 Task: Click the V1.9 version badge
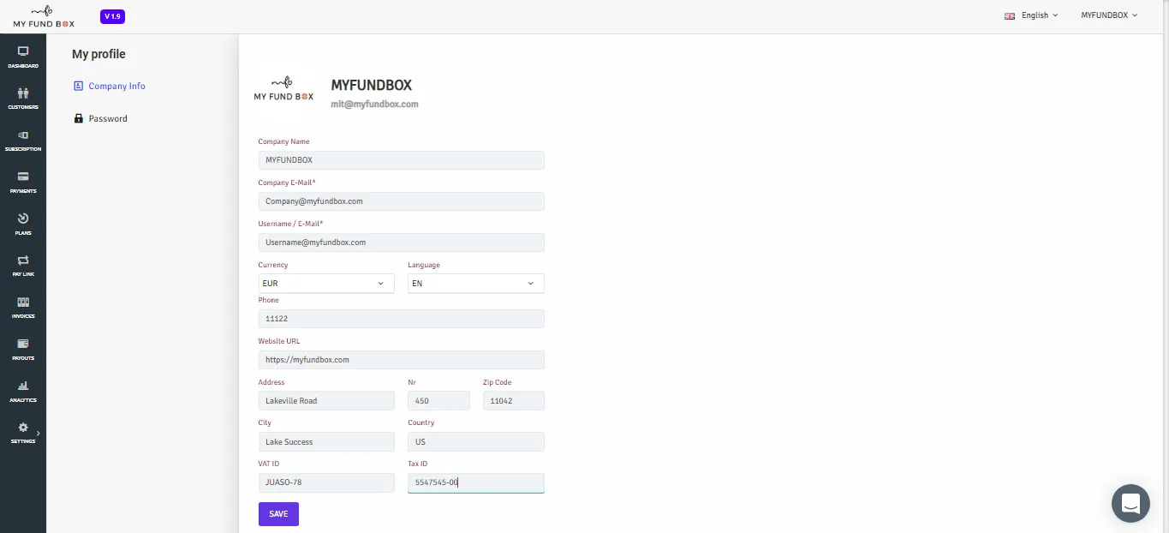[x=112, y=16]
